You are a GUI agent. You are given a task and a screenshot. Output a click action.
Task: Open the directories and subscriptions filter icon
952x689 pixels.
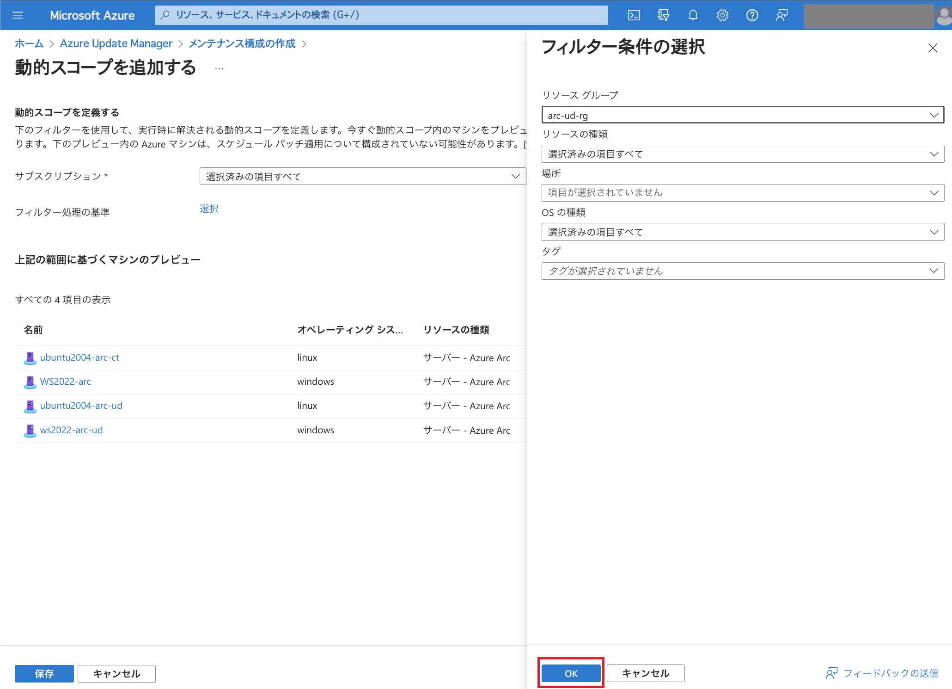click(x=663, y=15)
